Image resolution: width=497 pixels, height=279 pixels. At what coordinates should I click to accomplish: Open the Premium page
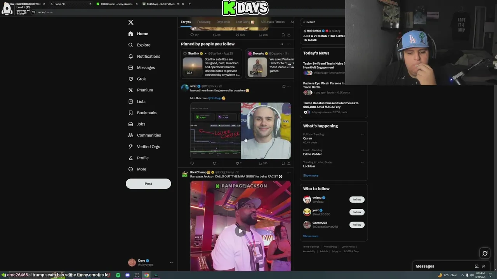tap(141, 90)
